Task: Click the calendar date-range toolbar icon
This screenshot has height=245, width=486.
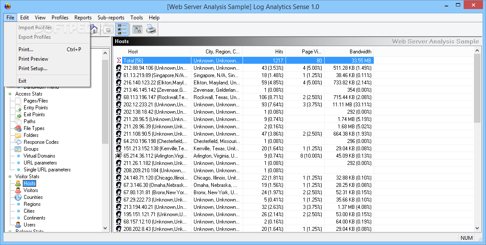Action: [x=137, y=29]
